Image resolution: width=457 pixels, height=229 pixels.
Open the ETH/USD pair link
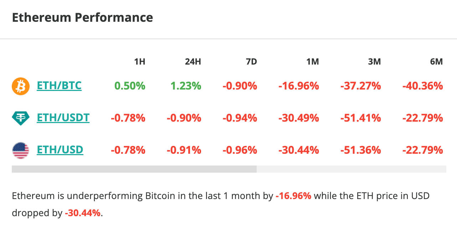[60, 150]
